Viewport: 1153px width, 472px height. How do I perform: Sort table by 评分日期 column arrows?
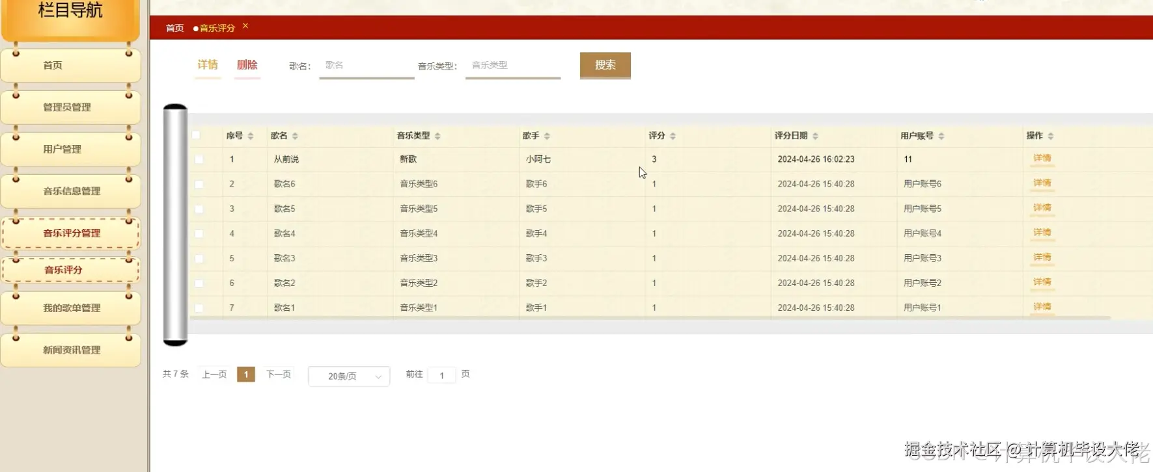pos(815,136)
